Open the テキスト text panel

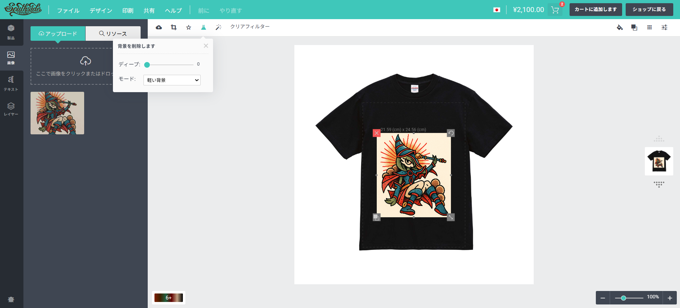pos(11,83)
